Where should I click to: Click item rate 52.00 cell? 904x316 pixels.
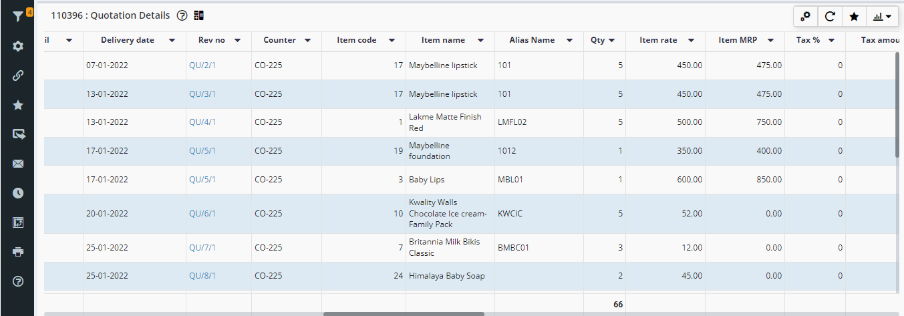(665, 214)
